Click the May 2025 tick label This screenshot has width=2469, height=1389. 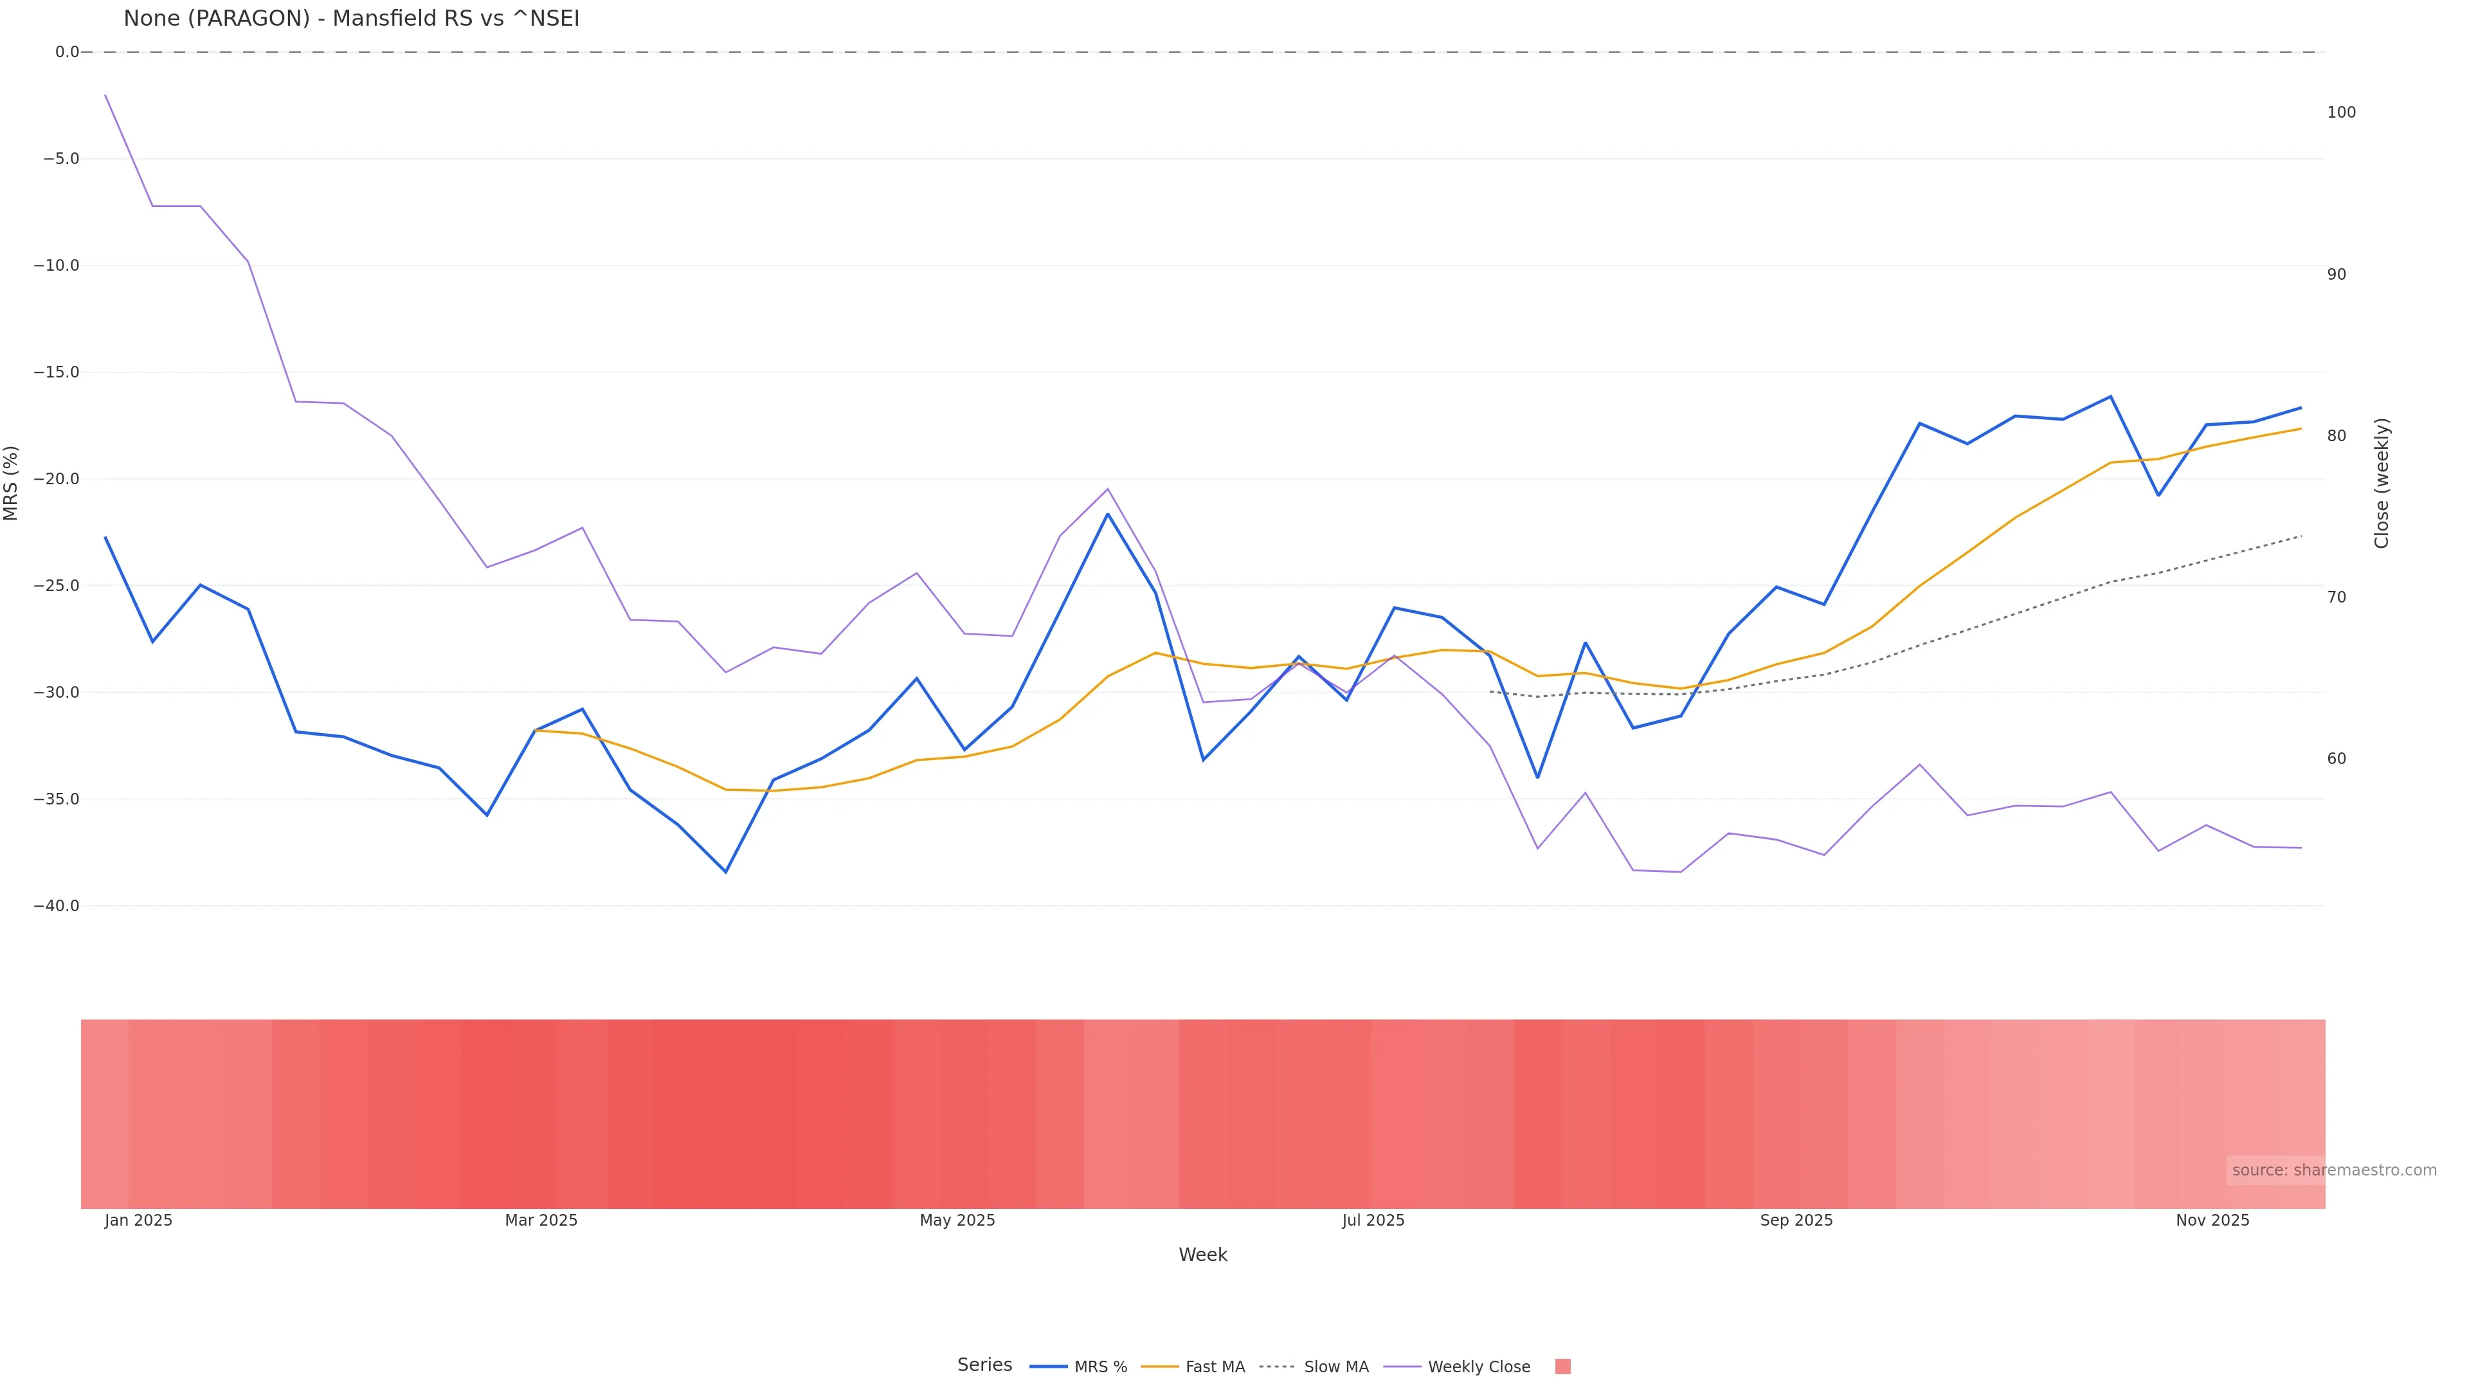point(957,1221)
